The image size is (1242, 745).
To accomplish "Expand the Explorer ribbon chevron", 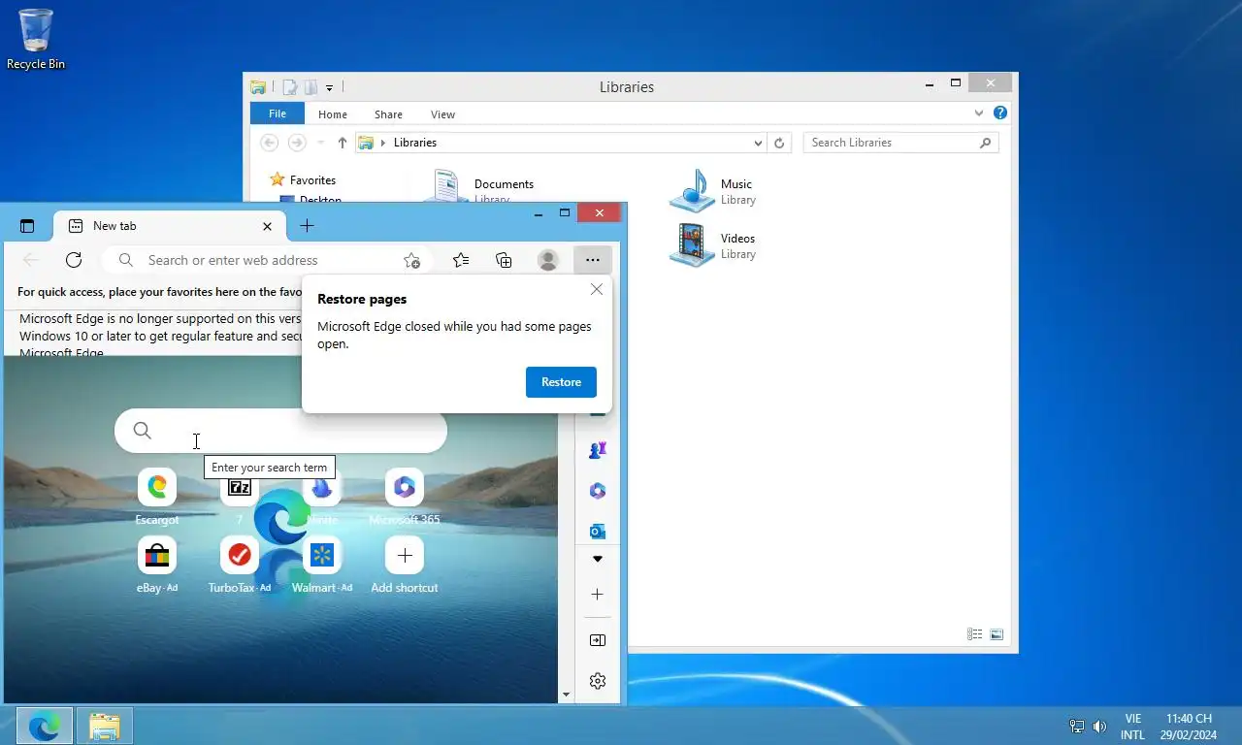I will click(x=979, y=113).
